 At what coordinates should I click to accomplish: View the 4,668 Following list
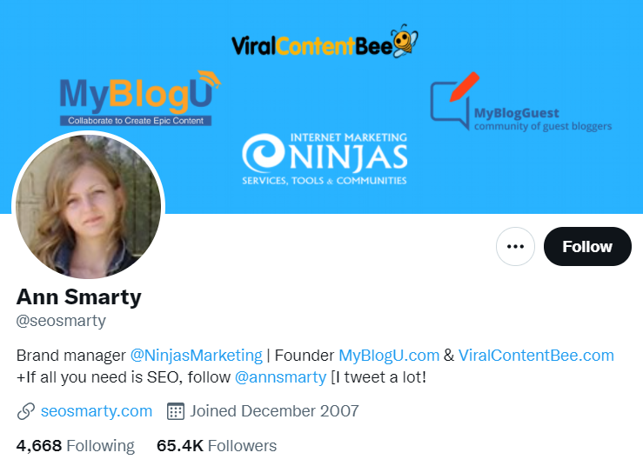coord(76,445)
